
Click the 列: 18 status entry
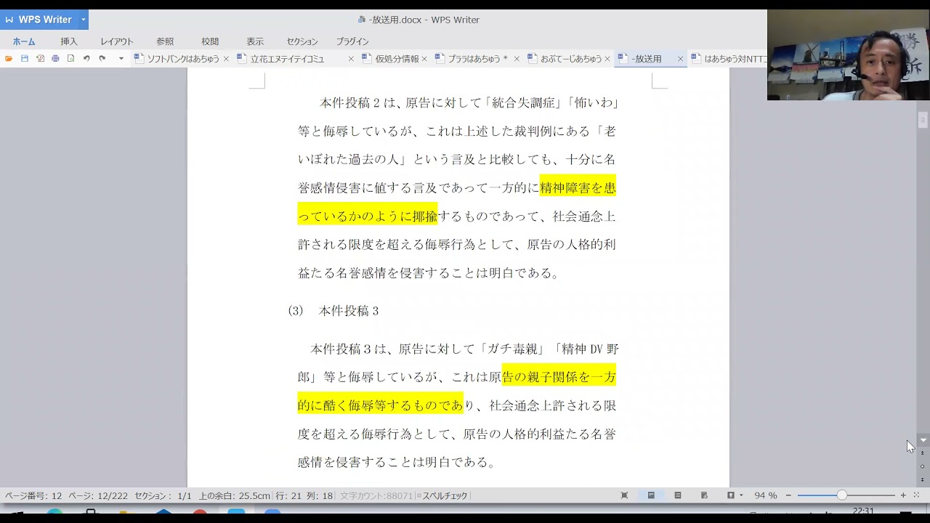[x=319, y=495]
